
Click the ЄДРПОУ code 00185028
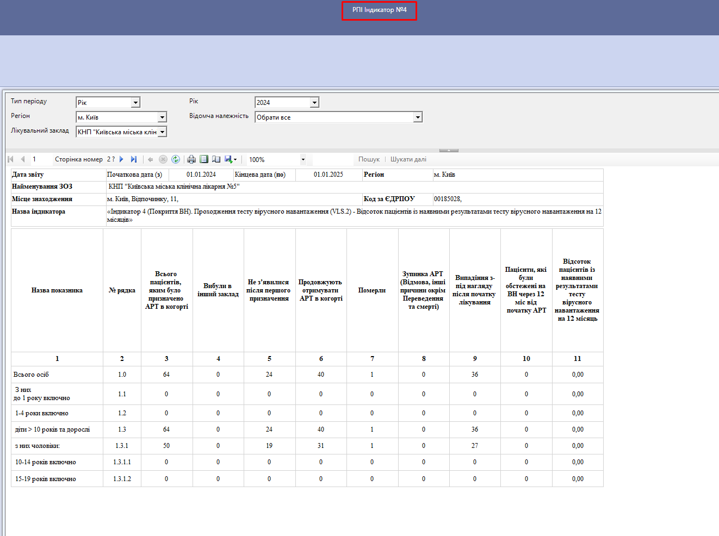(x=448, y=199)
